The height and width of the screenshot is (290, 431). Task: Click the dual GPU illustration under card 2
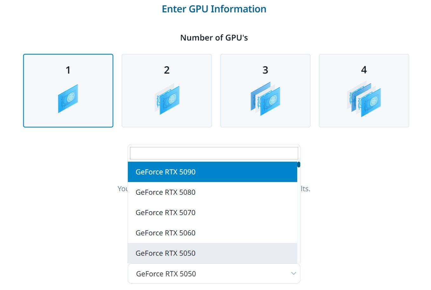(x=167, y=98)
